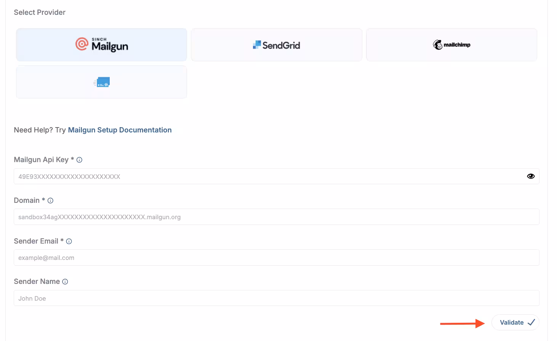The width and height of the screenshot is (557, 341).
Task: Click the Mailgun Api Key label
Action: click(x=41, y=160)
